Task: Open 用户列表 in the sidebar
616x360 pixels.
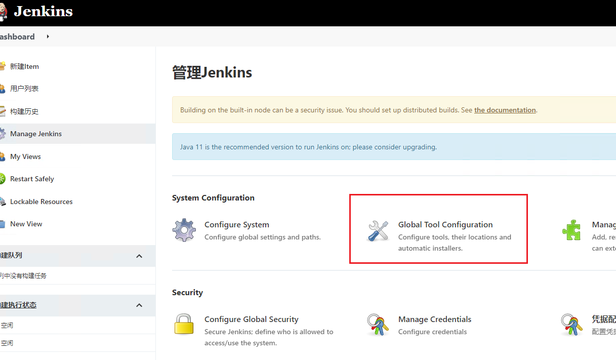Action: tap(24, 89)
